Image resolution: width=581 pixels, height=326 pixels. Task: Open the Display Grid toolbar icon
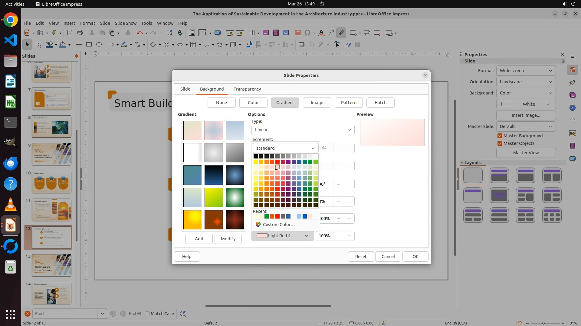tap(192, 33)
